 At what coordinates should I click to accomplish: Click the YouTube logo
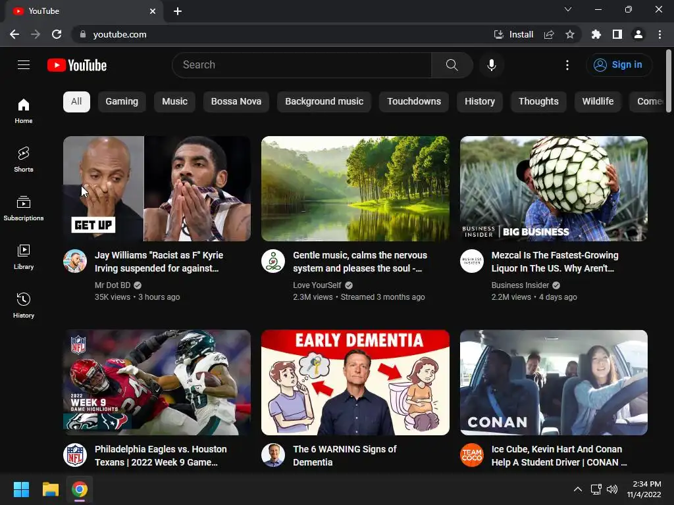pos(77,65)
